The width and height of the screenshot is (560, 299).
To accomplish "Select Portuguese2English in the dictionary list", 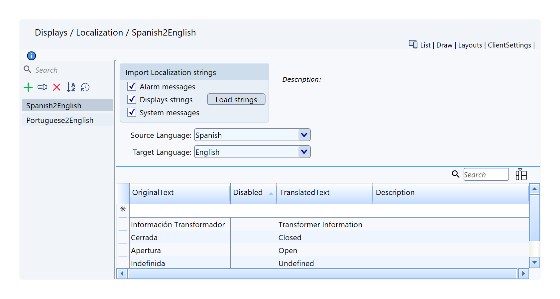I will click(60, 120).
